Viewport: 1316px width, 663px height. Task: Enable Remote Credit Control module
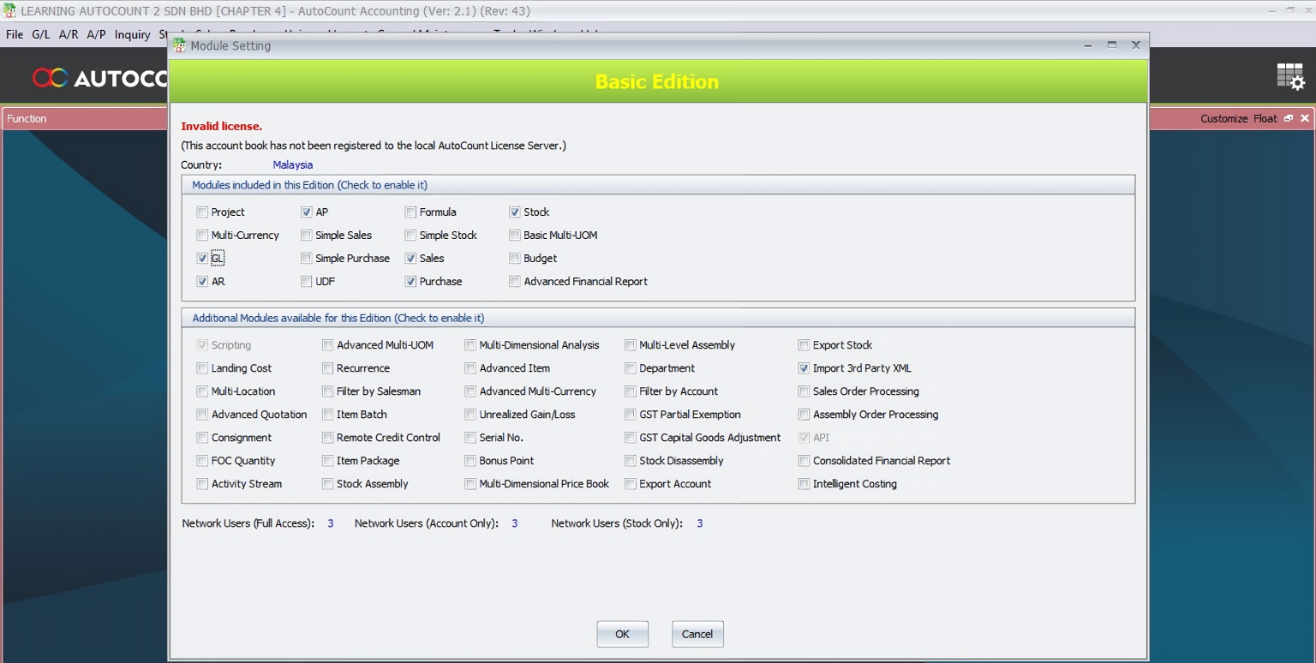pos(327,437)
